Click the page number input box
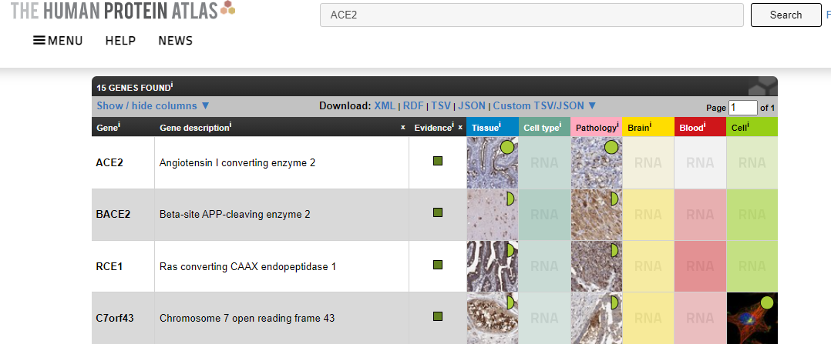 (742, 108)
